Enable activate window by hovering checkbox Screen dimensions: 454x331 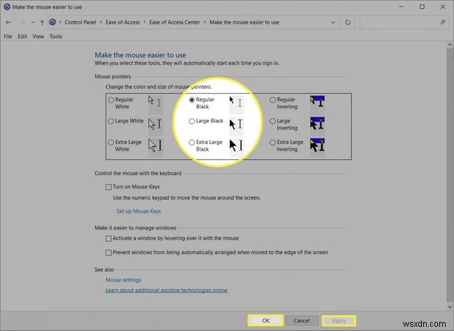click(x=108, y=238)
